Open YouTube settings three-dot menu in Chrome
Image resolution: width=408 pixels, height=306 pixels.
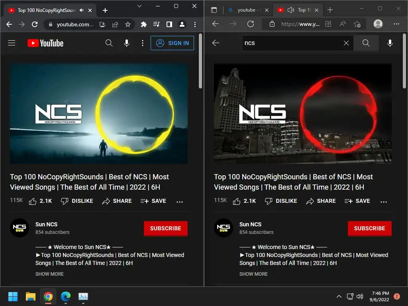pos(142,43)
